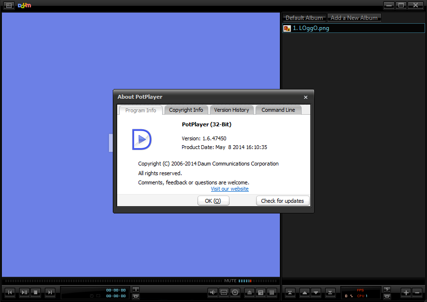This screenshot has width=427, height=302.
Task: Move playlist item down one position
Action: 316,293
